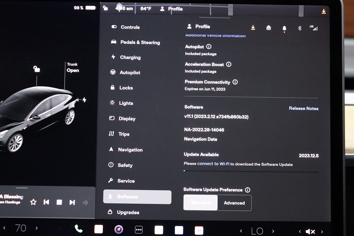354x236 pixels.
Task: Tap the garage door HomeLink icon
Action: 268,28
